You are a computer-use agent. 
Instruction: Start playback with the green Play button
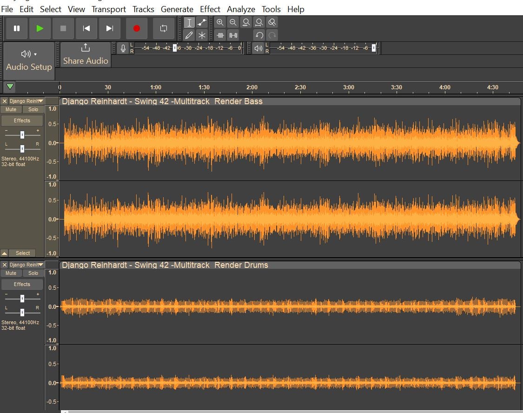pyautogui.click(x=40, y=28)
